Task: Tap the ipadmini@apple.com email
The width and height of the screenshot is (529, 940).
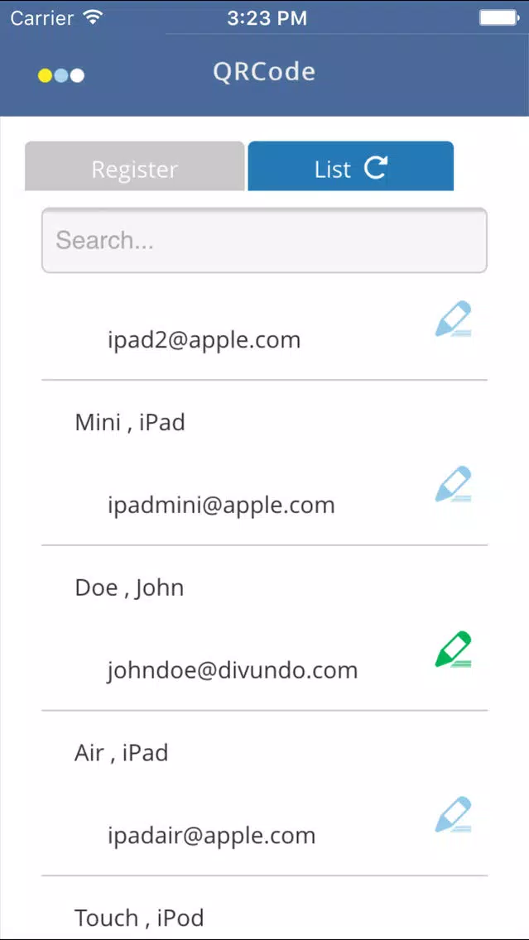Action: point(221,505)
